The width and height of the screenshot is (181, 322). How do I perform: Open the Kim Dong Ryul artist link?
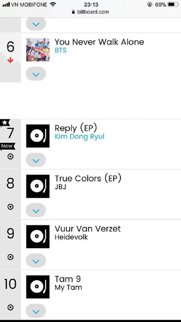[x=79, y=137]
